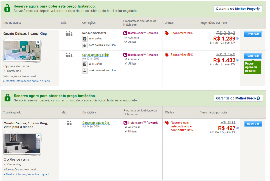Click the 'Pague agora ou no hotel' green tag

click(252, 67)
